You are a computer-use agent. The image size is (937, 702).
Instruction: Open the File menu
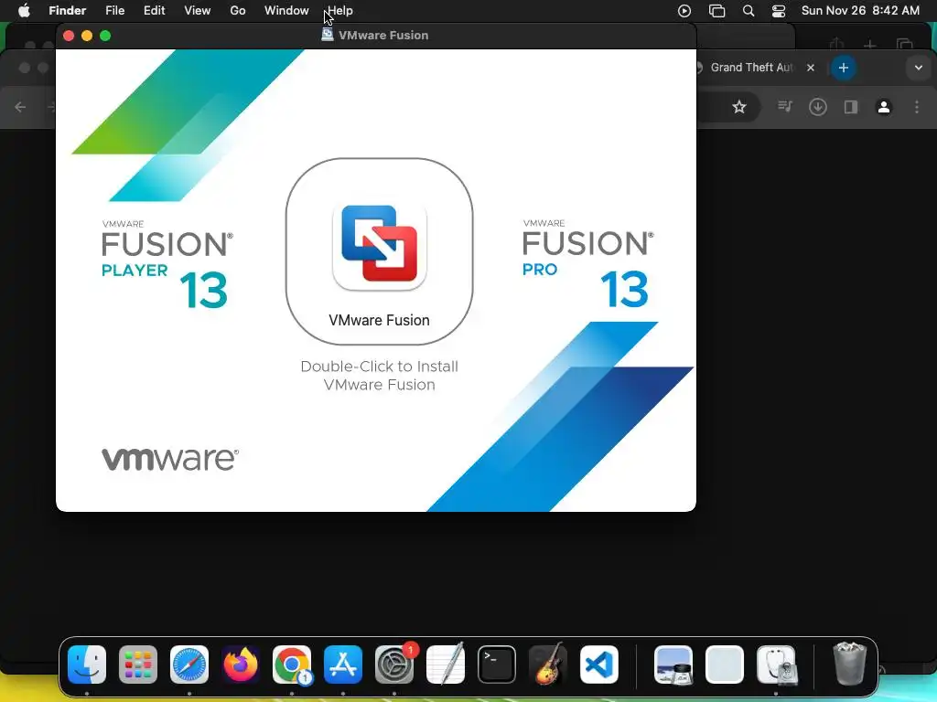click(114, 10)
